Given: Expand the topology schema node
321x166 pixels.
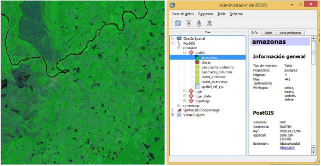Looking at the screenshot, I should [185, 101].
